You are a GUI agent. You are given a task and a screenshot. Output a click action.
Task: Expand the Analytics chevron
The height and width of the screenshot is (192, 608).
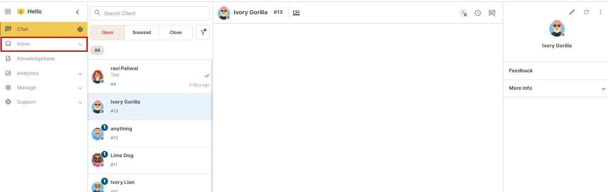80,74
